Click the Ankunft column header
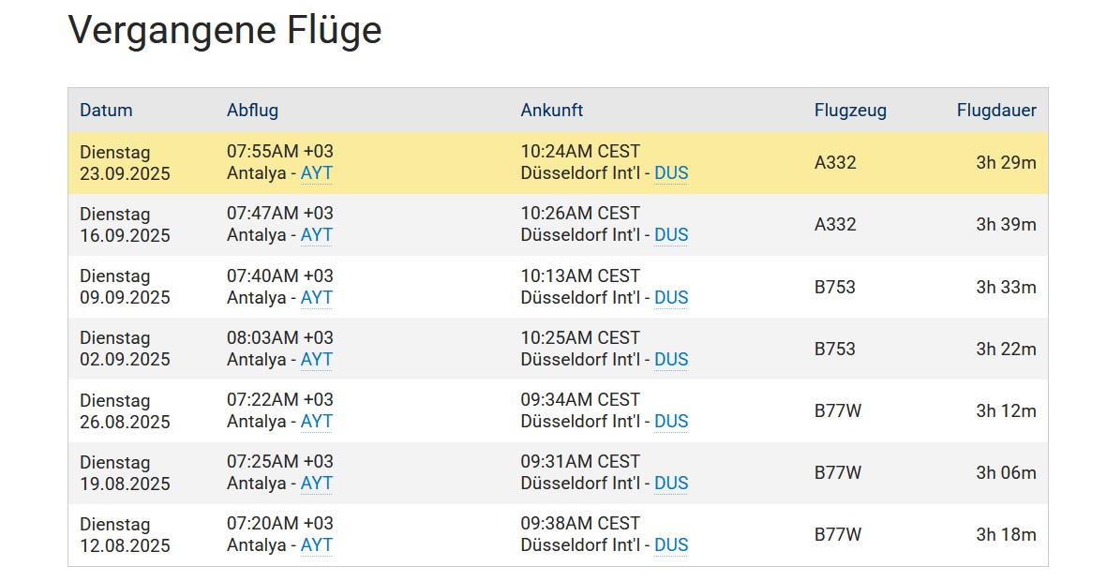Image resolution: width=1107 pixels, height=581 pixels. tap(551, 111)
